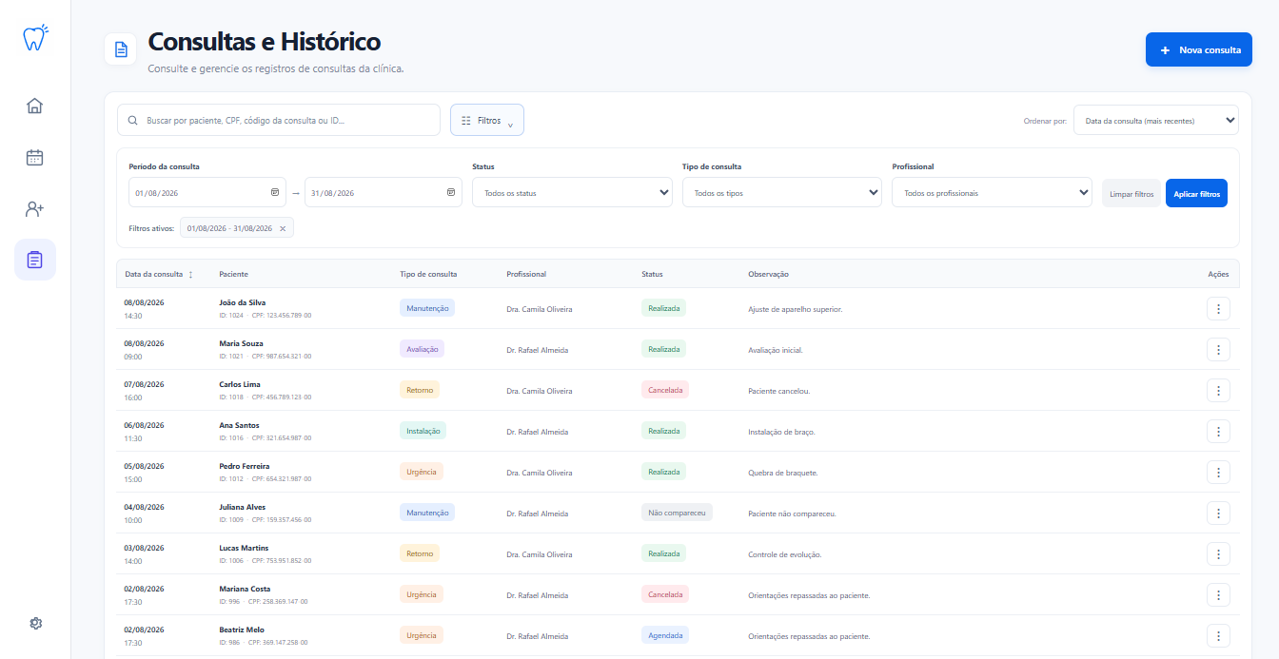Sort by Data da consulta column arrows
This screenshot has height=659, width=1279.
point(190,275)
